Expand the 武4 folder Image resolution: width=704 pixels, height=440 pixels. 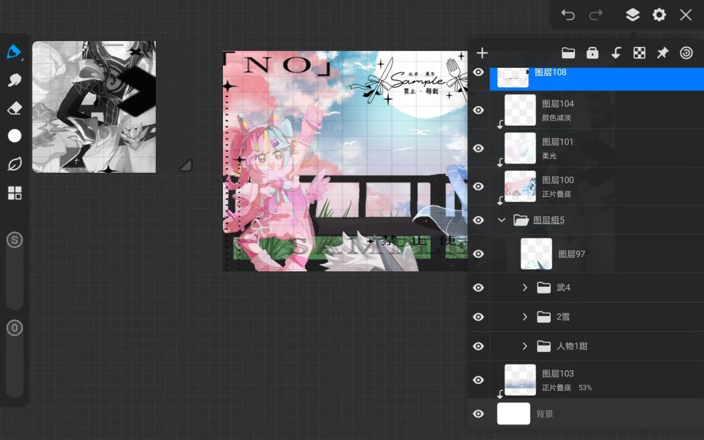524,287
